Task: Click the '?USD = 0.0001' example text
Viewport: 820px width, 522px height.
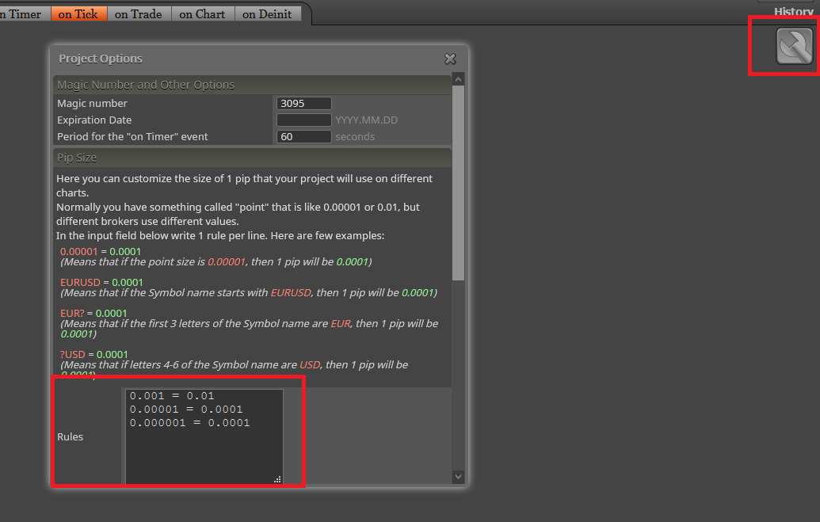Action: (x=94, y=355)
